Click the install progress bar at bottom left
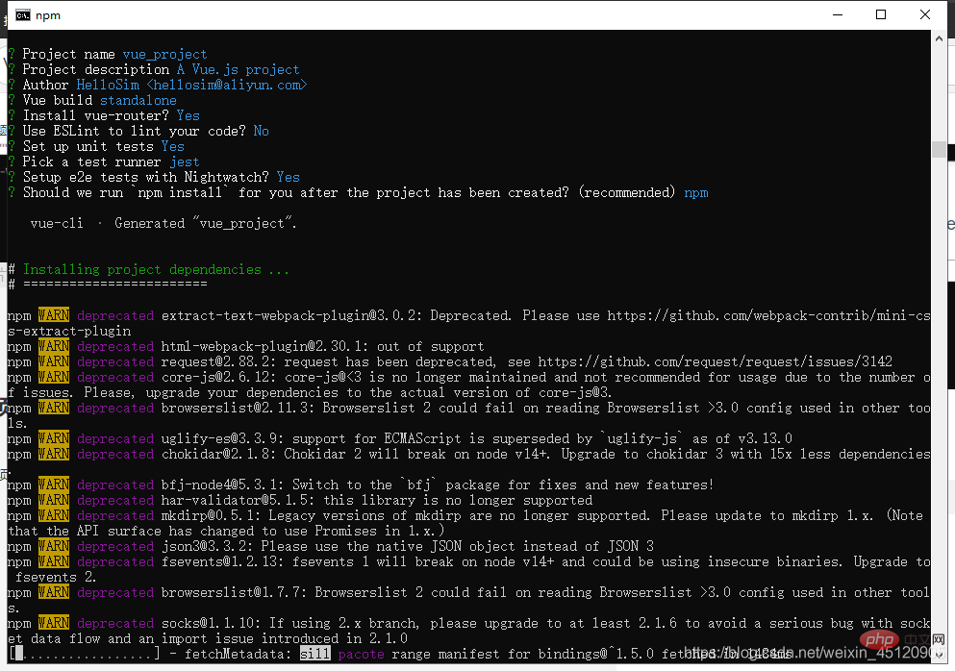The width and height of the screenshot is (955, 671). 85,654
